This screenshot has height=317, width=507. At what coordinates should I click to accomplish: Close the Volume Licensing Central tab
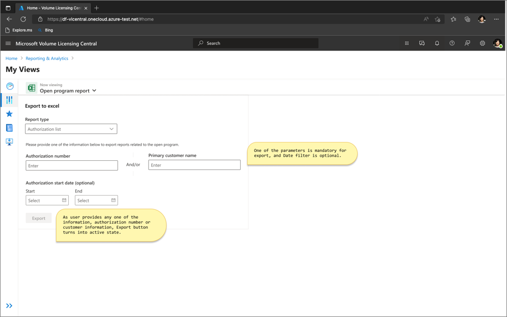86,8
